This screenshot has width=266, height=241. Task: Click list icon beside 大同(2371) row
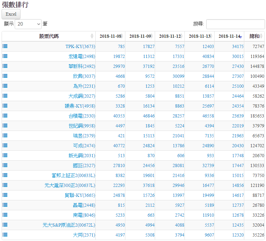[x=5, y=235]
